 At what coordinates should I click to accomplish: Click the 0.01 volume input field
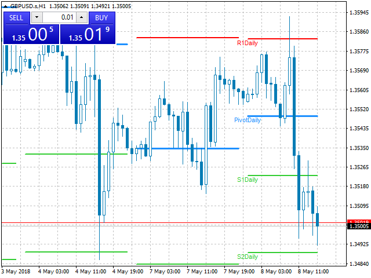tap(59, 17)
